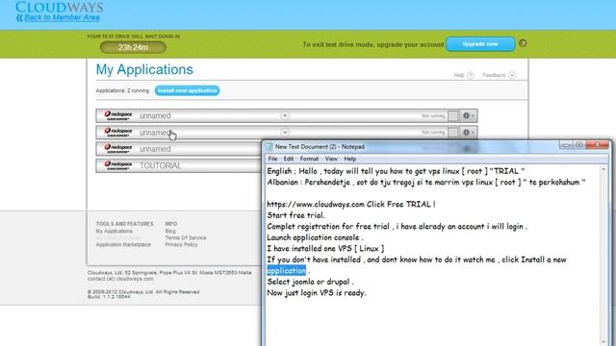The width and height of the screenshot is (616, 346).
Task: Click the My Applications page heading
Action: click(x=144, y=70)
